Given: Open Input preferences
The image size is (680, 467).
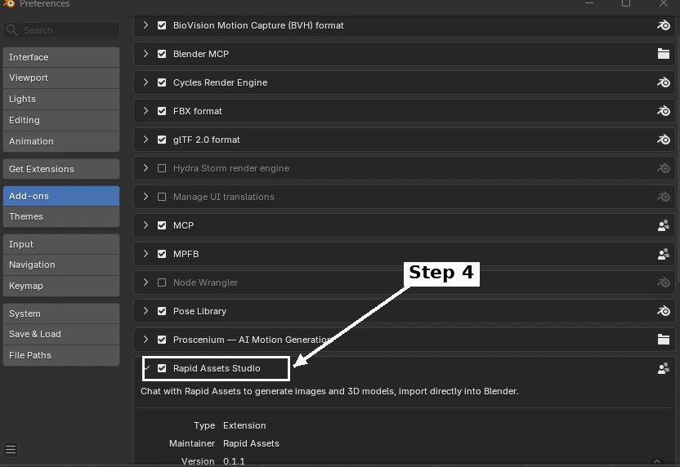Looking at the screenshot, I should [61, 244].
